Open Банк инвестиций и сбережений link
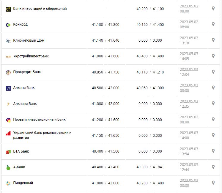222x193 pixels. click(40, 9)
